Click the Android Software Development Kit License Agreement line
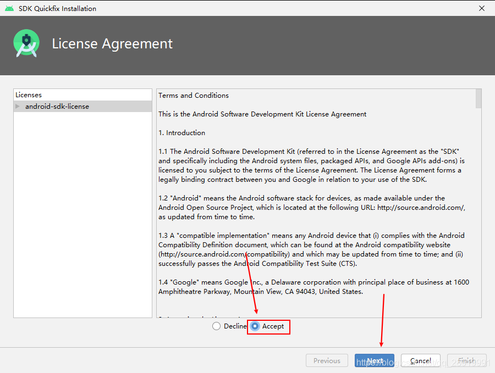Image resolution: width=495 pixels, height=373 pixels. [x=262, y=114]
